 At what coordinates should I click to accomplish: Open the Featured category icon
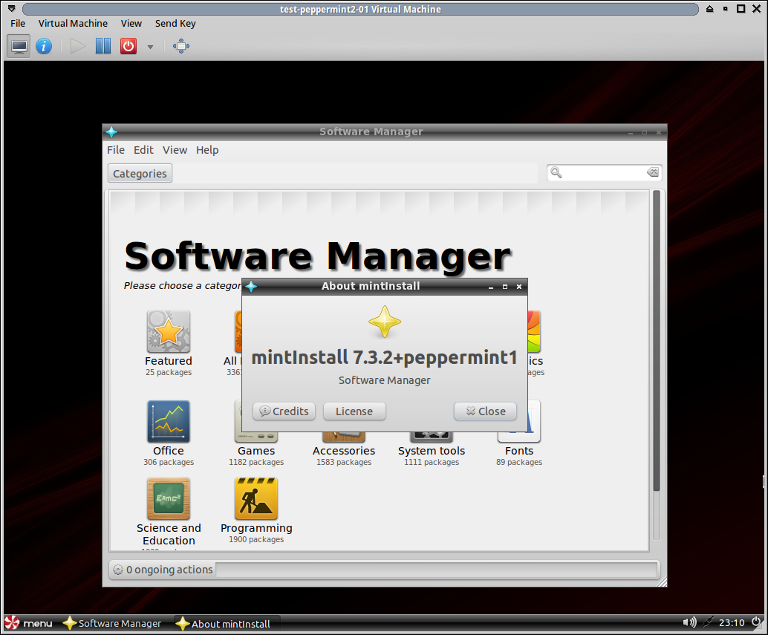point(169,331)
